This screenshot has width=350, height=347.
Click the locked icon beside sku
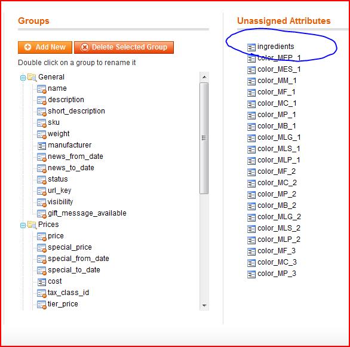click(42, 123)
